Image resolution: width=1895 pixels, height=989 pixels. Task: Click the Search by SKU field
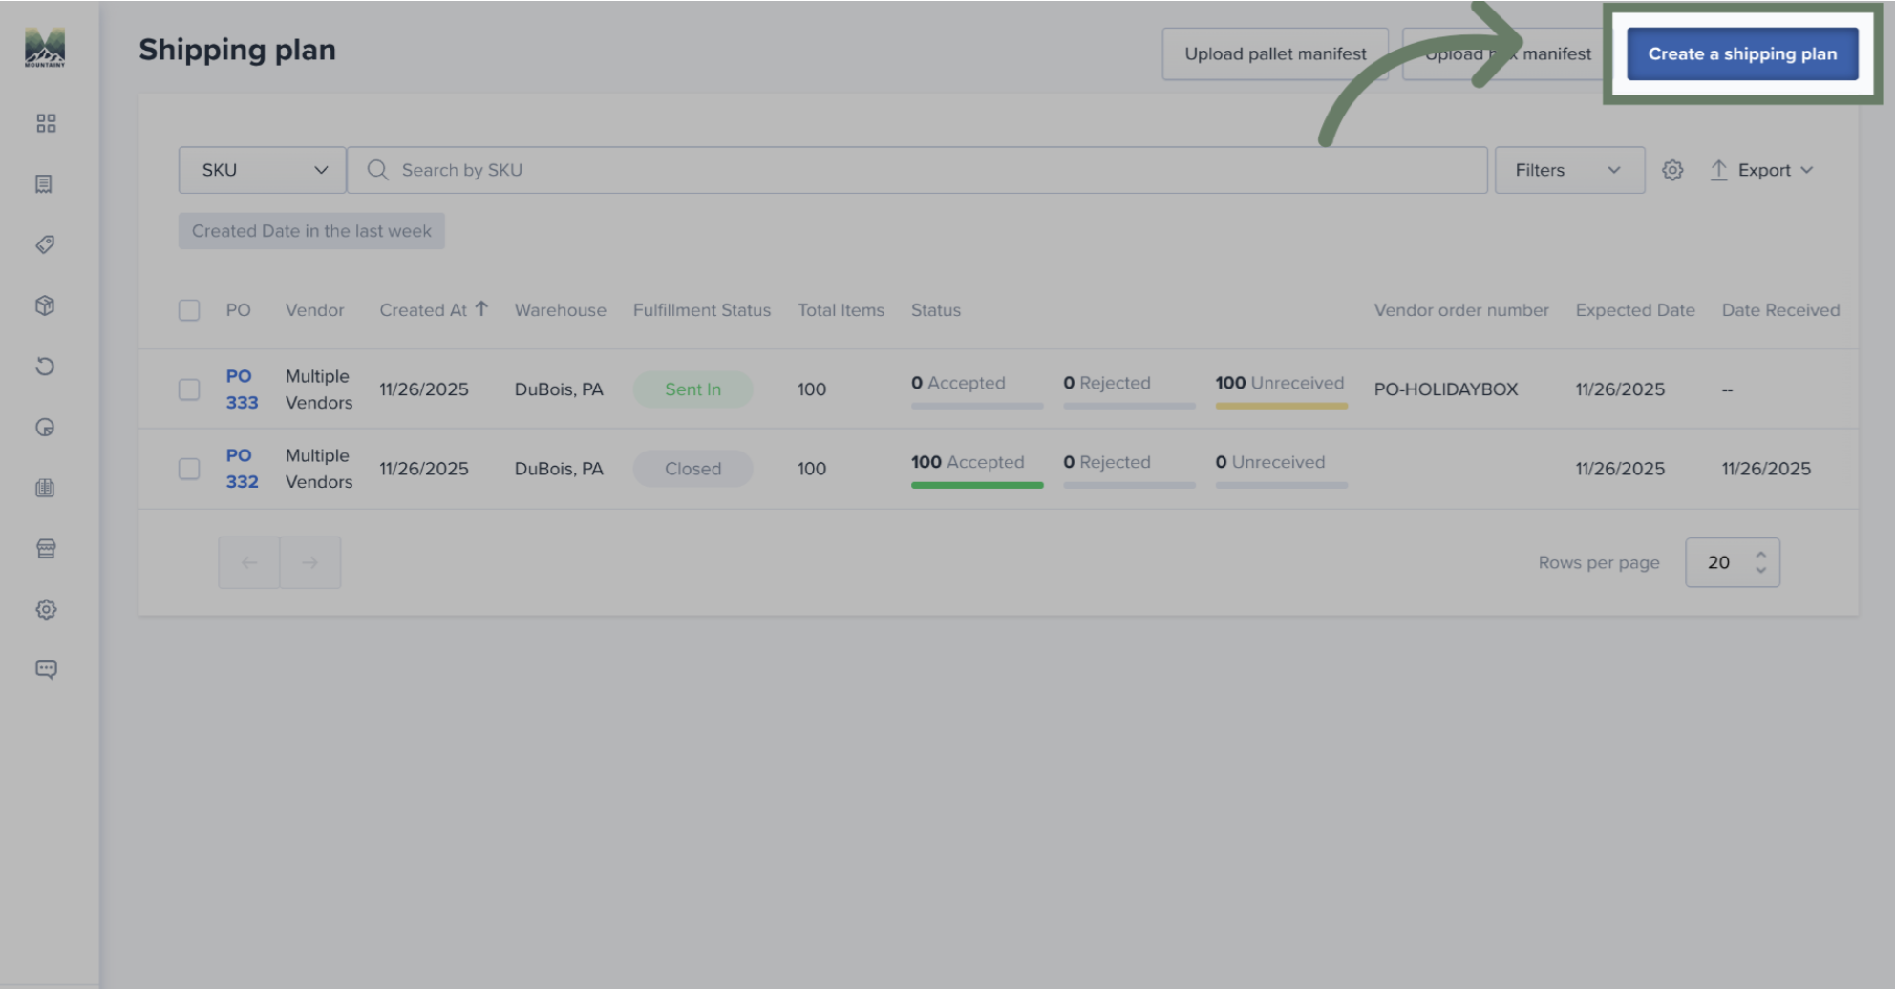(917, 170)
